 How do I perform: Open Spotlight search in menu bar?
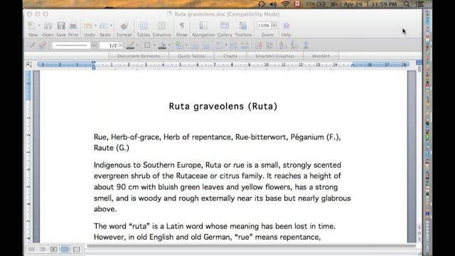pos(407,4)
